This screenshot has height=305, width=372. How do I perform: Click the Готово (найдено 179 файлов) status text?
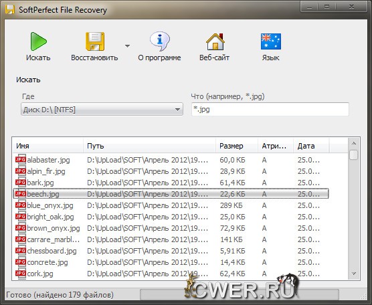pos(60,295)
